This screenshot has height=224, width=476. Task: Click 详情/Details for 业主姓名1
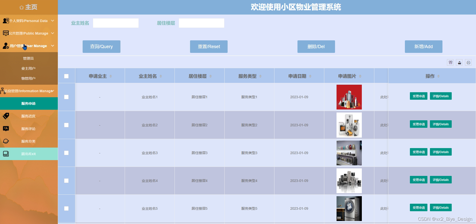tap(441, 96)
